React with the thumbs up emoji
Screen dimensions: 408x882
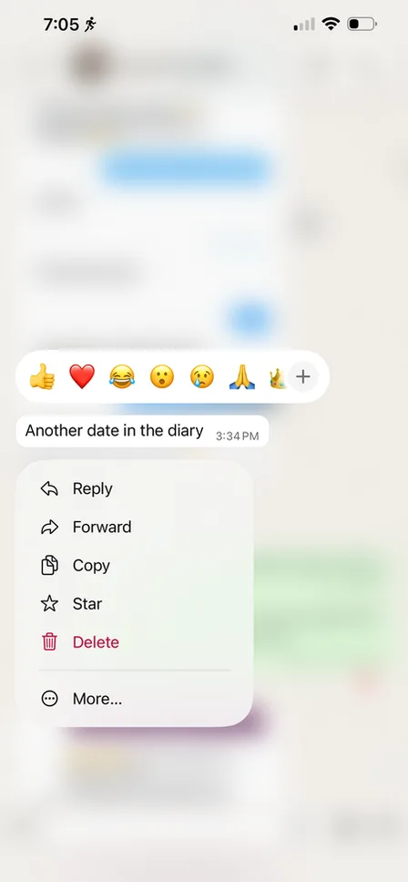(x=42, y=376)
